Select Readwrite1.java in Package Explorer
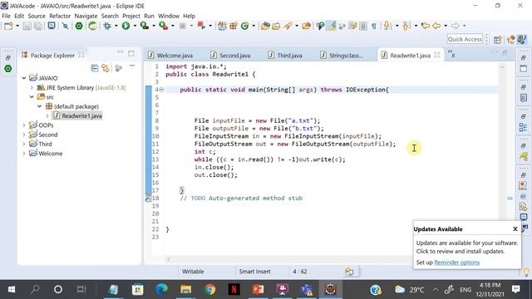 coord(77,116)
